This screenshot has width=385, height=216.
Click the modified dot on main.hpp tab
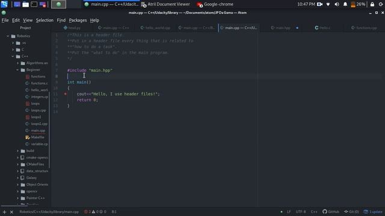(x=297, y=28)
